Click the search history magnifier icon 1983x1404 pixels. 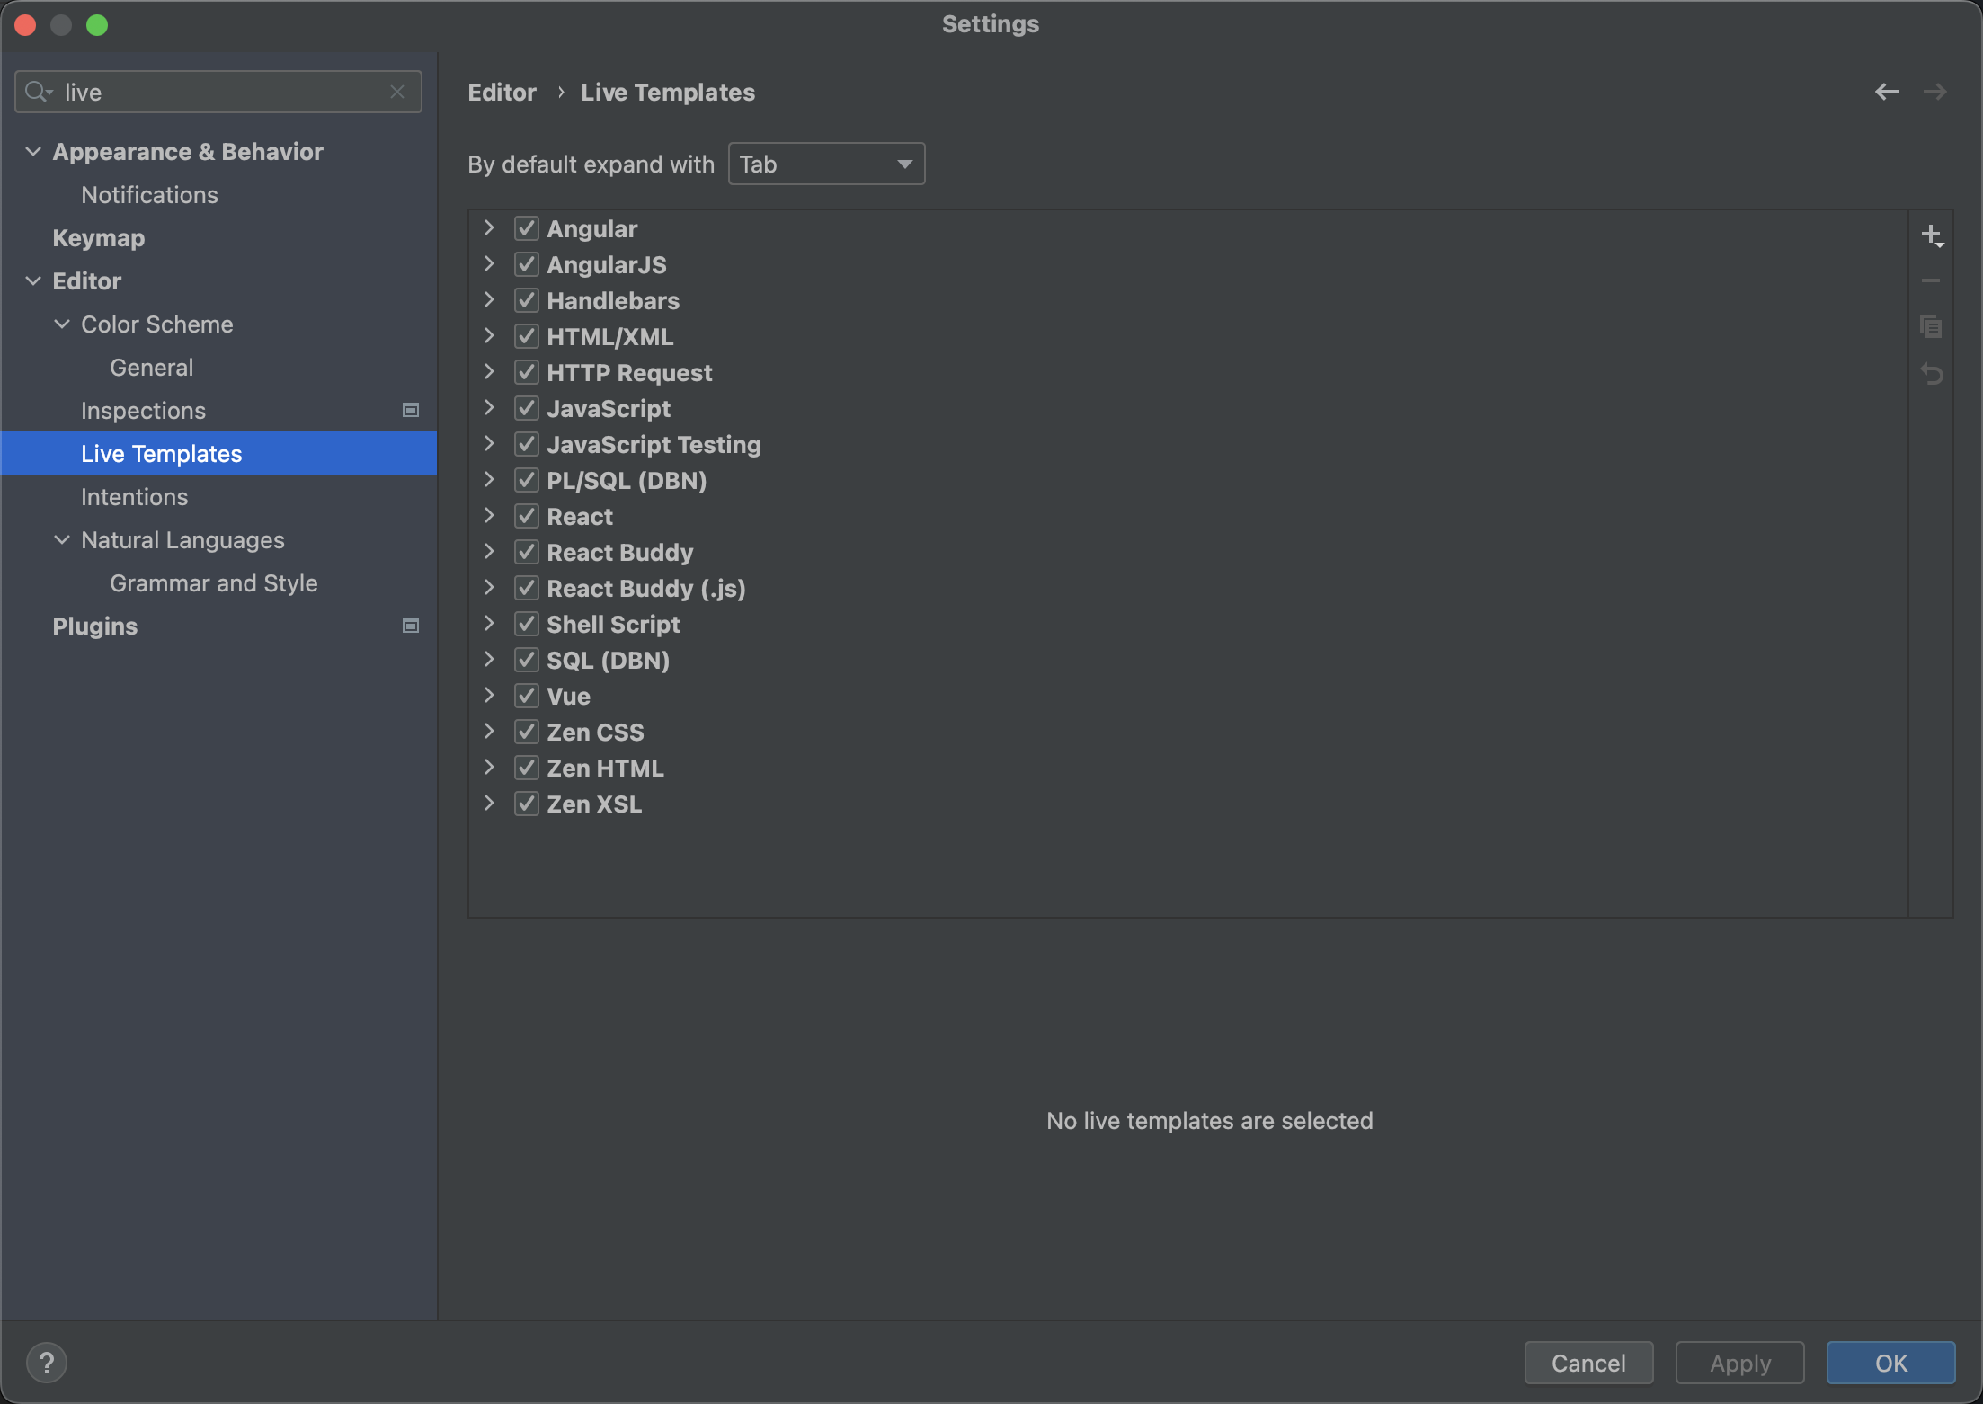click(38, 92)
